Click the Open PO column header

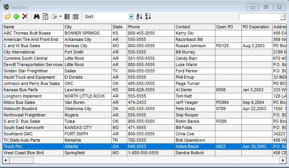[228, 27]
